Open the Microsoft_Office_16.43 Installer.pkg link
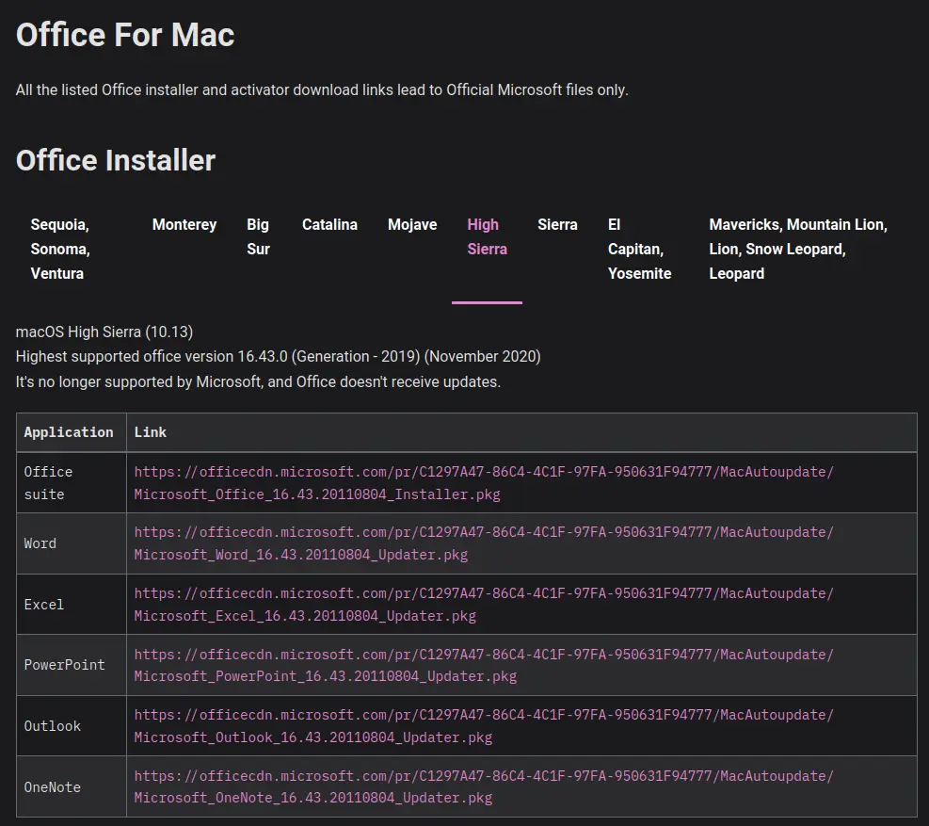This screenshot has width=929, height=826. [x=484, y=482]
